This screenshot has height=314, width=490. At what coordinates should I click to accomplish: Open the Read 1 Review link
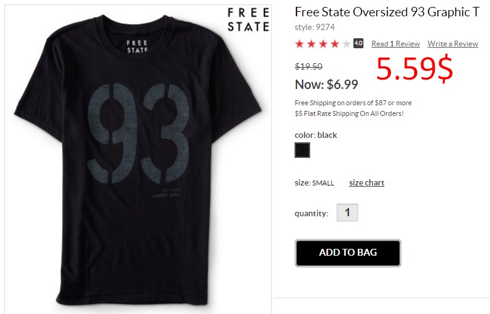395,44
